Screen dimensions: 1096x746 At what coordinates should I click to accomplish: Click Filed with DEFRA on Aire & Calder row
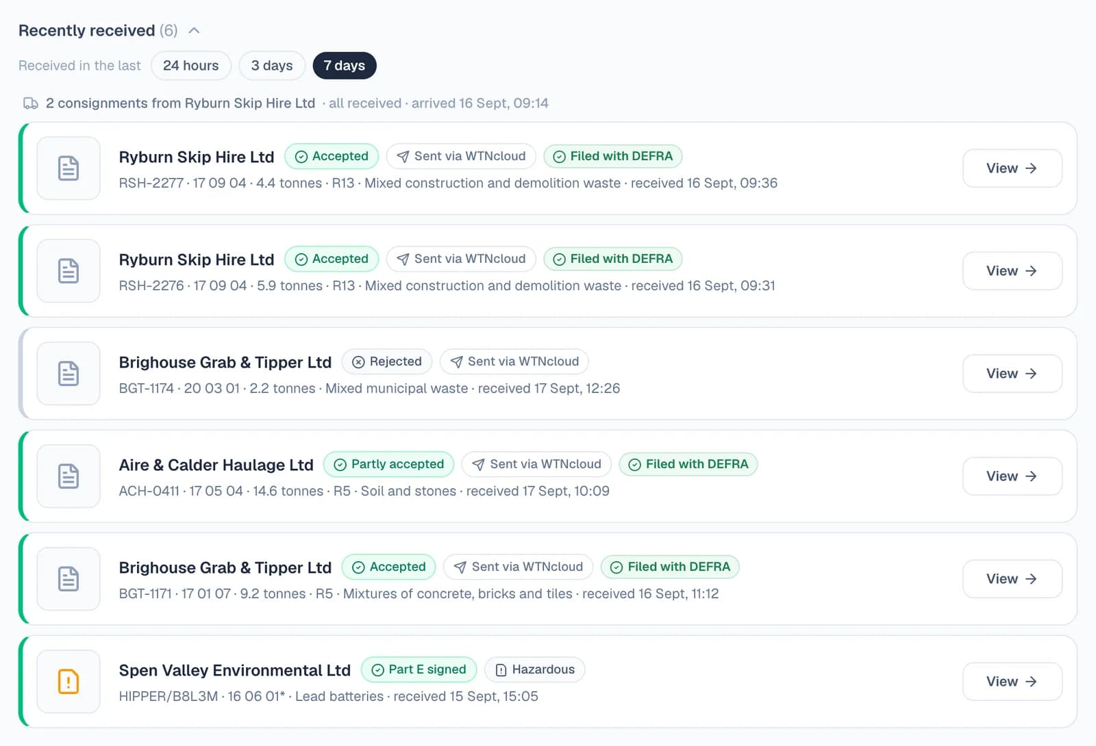(688, 464)
